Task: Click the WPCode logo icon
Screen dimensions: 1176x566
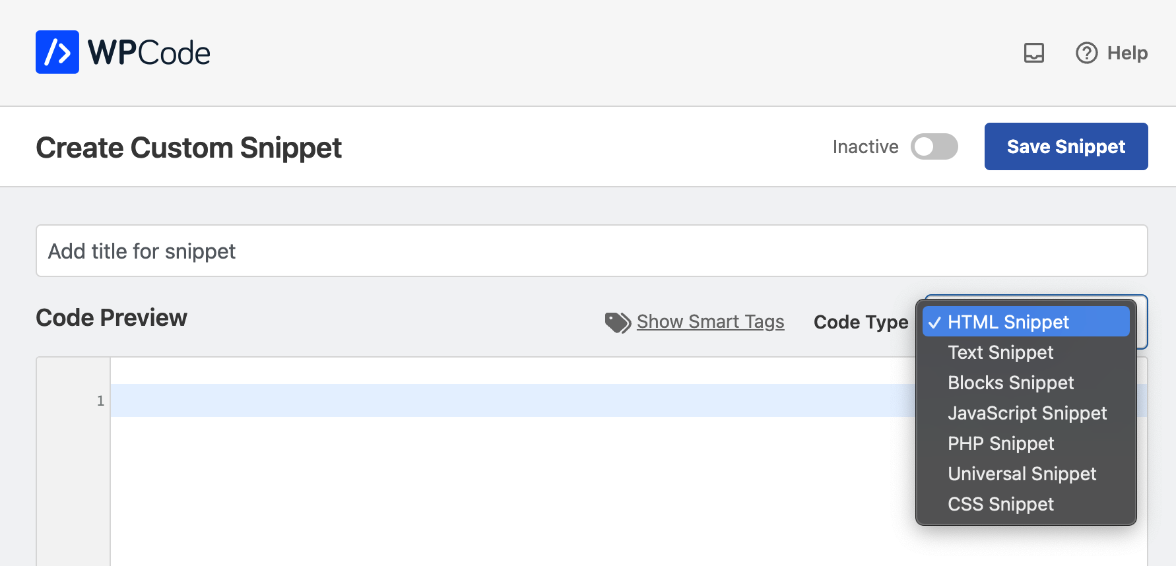Action: pyautogui.click(x=57, y=52)
